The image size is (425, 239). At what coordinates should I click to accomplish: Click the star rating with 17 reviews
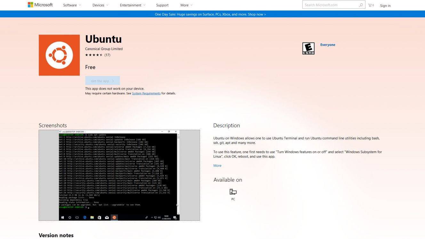point(98,55)
